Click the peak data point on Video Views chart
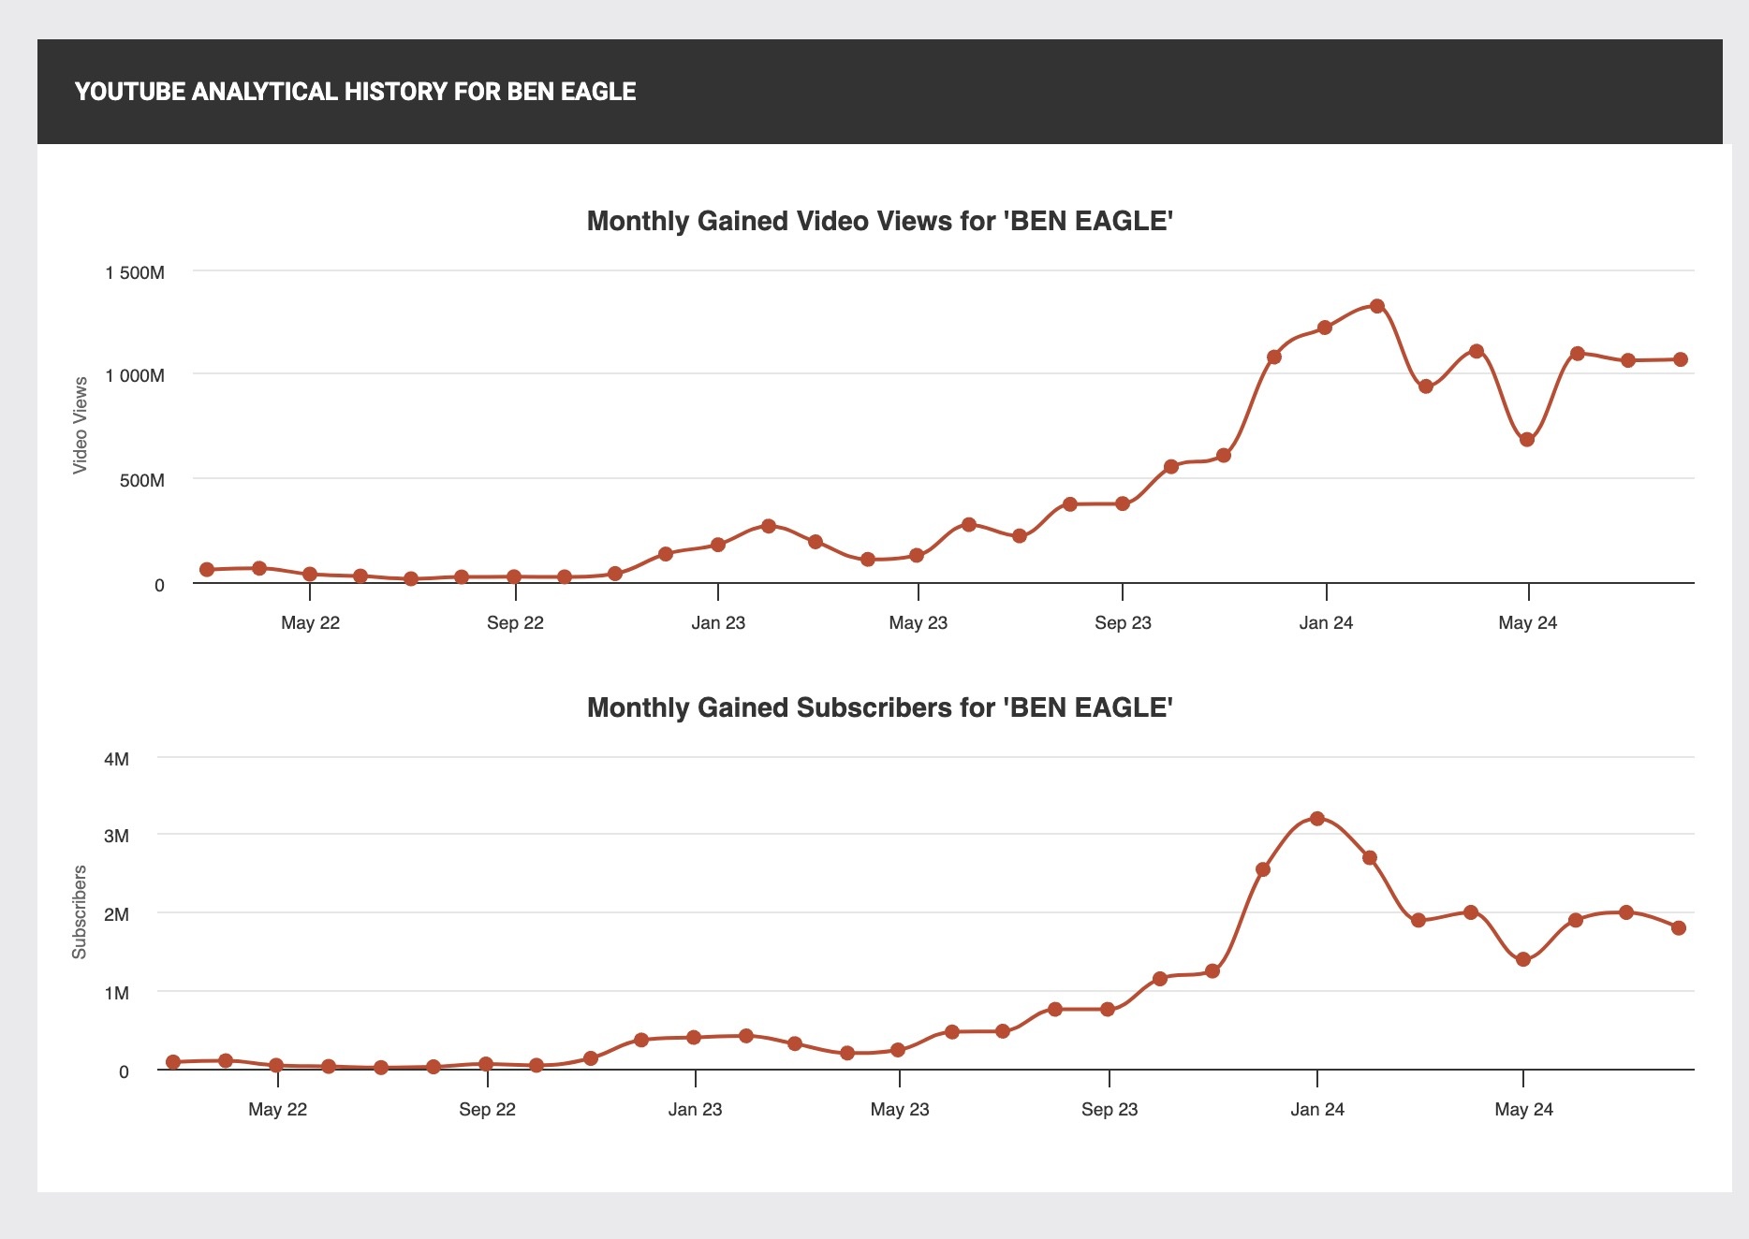This screenshot has width=1749, height=1239. pos(1376,306)
